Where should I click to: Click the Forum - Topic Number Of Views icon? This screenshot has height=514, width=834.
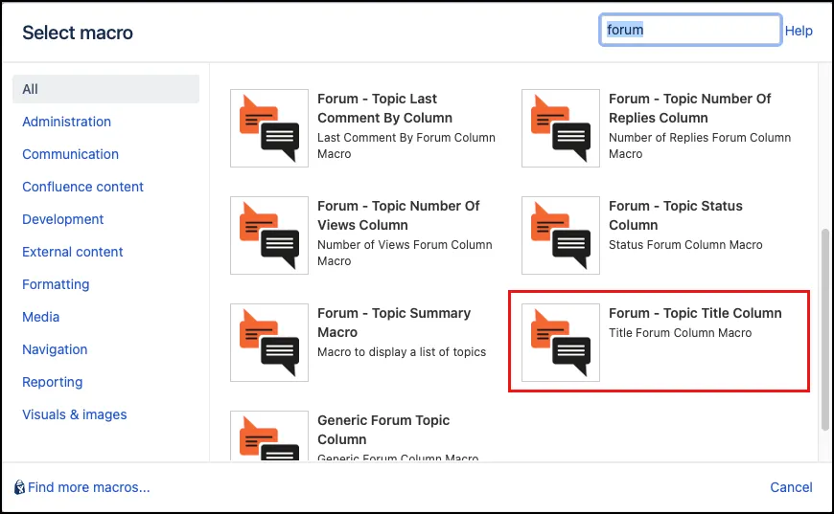pos(269,235)
